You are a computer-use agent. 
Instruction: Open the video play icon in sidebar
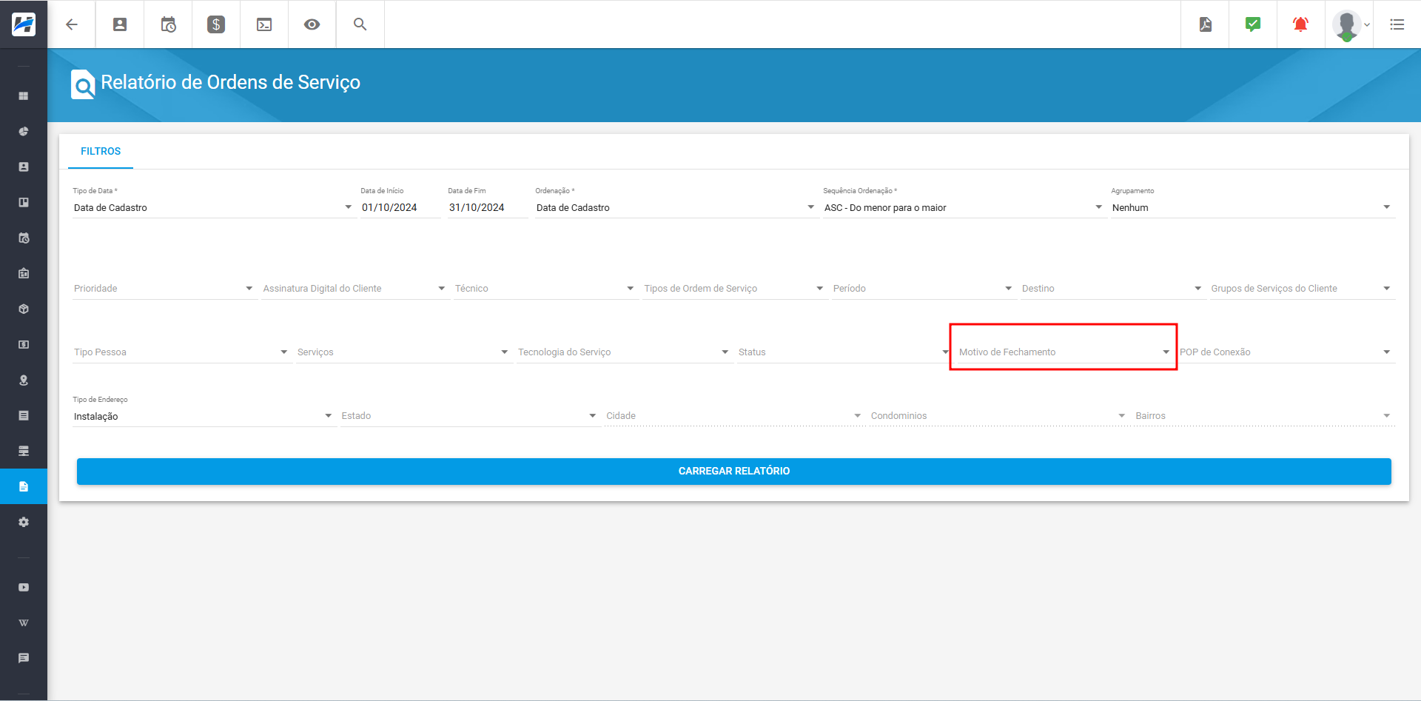(24, 588)
